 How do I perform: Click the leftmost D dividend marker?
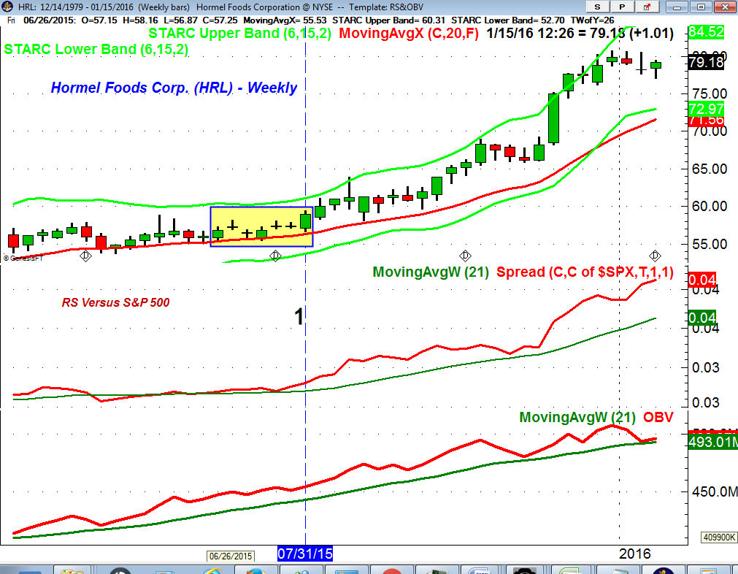[x=85, y=256]
